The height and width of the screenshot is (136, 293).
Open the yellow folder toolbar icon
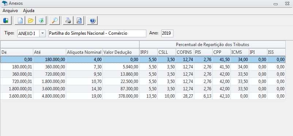click(31, 20)
